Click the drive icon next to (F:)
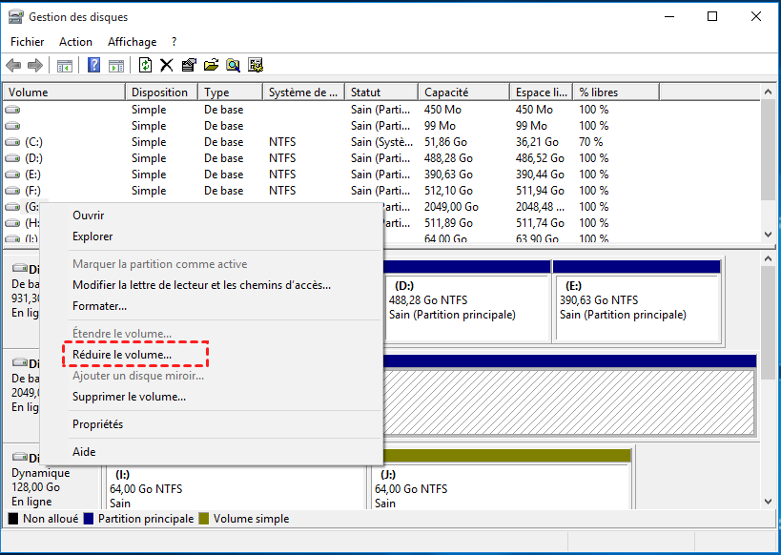 click(12, 191)
